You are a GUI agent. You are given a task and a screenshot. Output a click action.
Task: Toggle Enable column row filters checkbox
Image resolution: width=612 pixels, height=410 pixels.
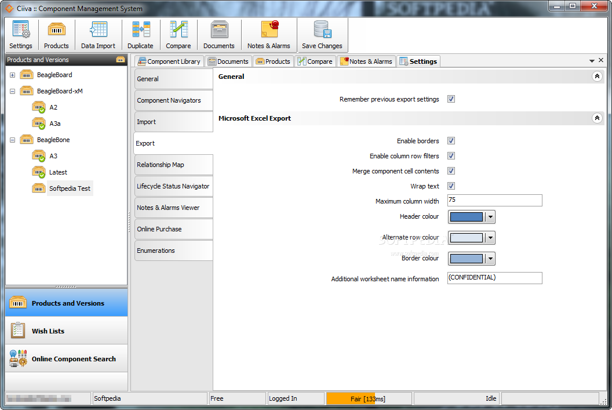[451, 156]
